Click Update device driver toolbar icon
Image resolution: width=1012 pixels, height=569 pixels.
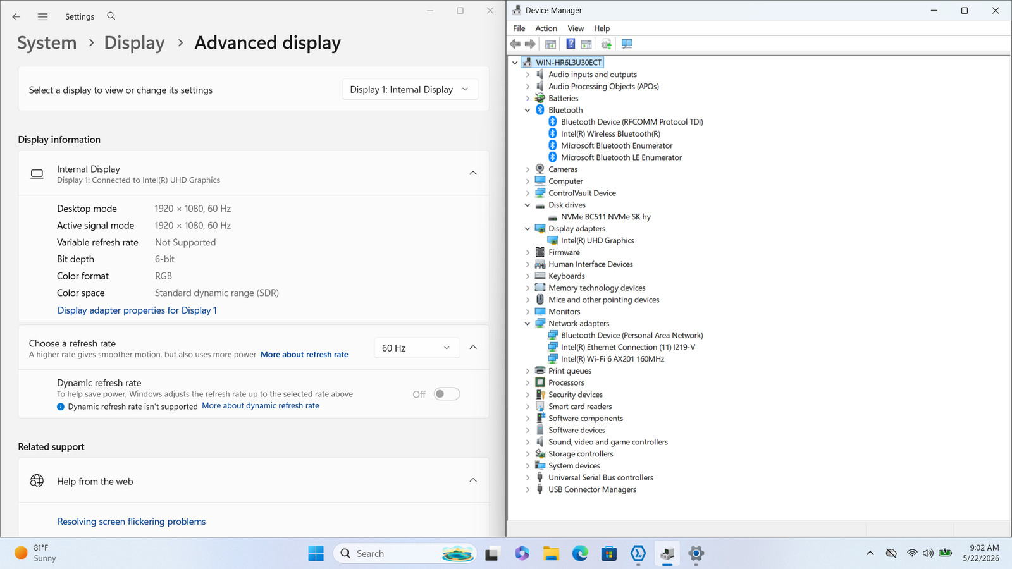click(x=607, y=44)
